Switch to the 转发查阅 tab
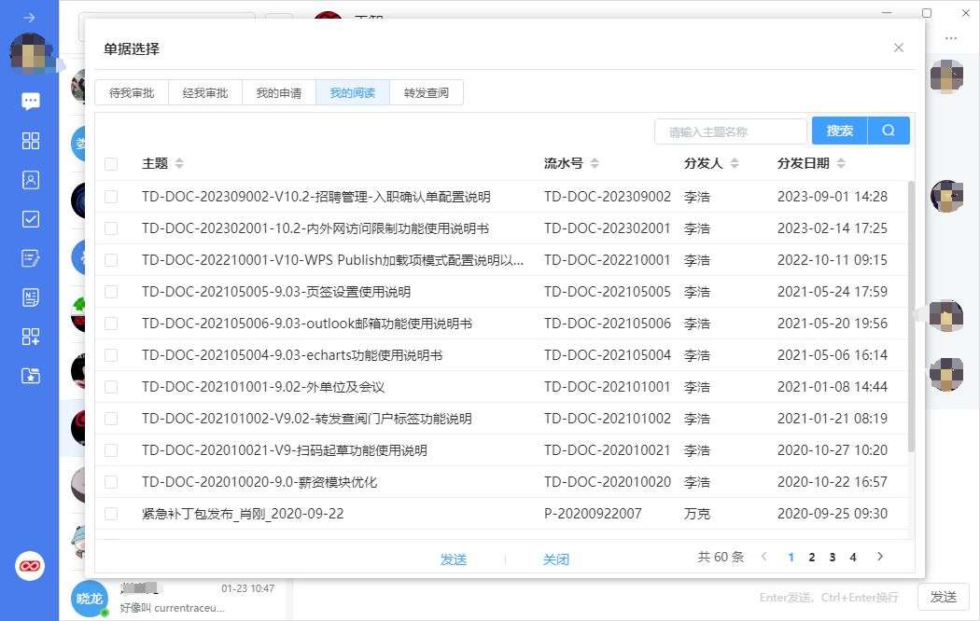Viewport: 980px width, 621px height. point(427,93)
